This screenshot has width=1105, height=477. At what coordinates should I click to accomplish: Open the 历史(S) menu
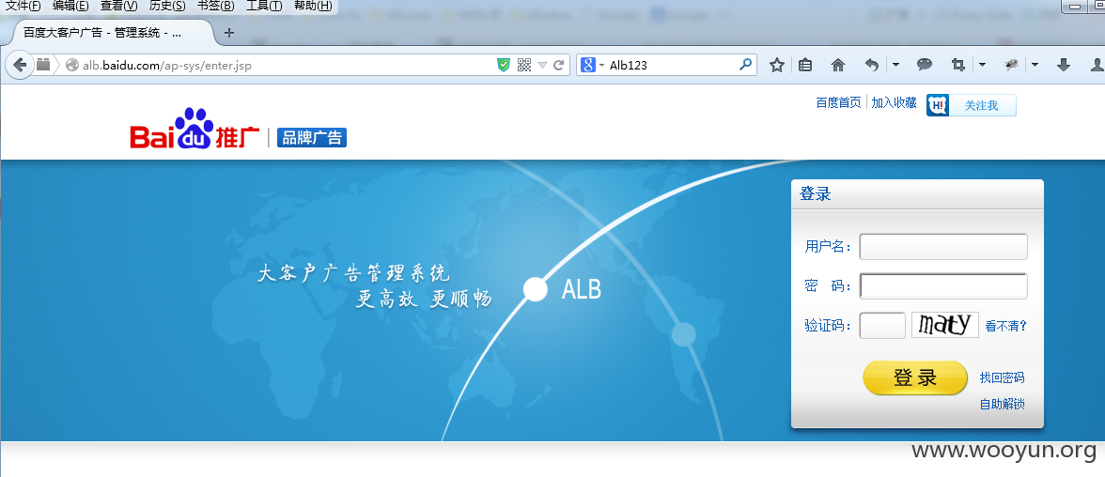(x=167, y=7)
